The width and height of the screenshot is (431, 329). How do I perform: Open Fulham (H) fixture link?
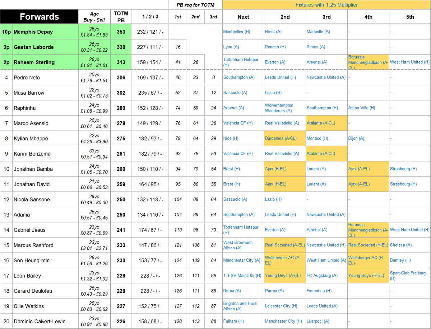tap(233, 321)
